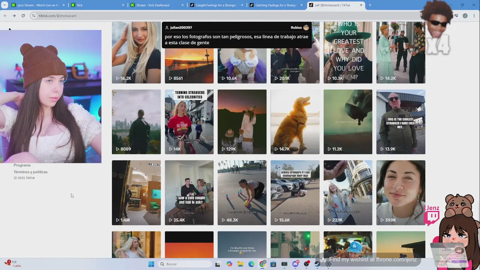Screen dimensions: 480x270
Task: Open Microsoft Store from the taskbar
Action: coord(273,264)
